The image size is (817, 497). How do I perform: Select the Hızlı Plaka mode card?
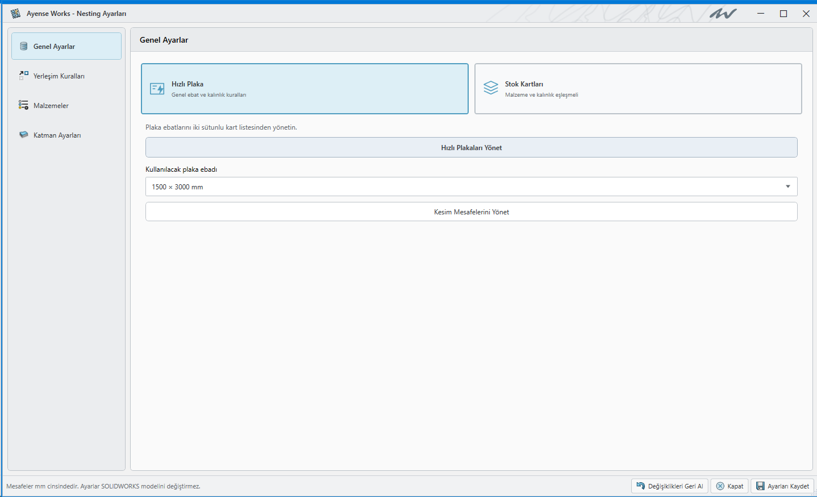[x=305, y=89]
